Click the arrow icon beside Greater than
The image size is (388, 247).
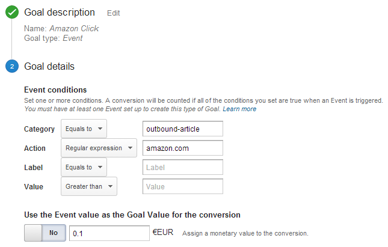[x=110, y=186]
